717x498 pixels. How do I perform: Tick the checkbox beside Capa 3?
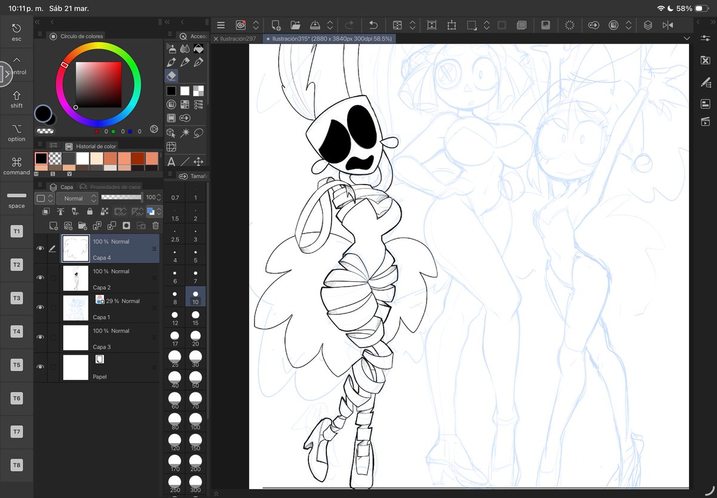pyautogui.click(x=53, y=337)
